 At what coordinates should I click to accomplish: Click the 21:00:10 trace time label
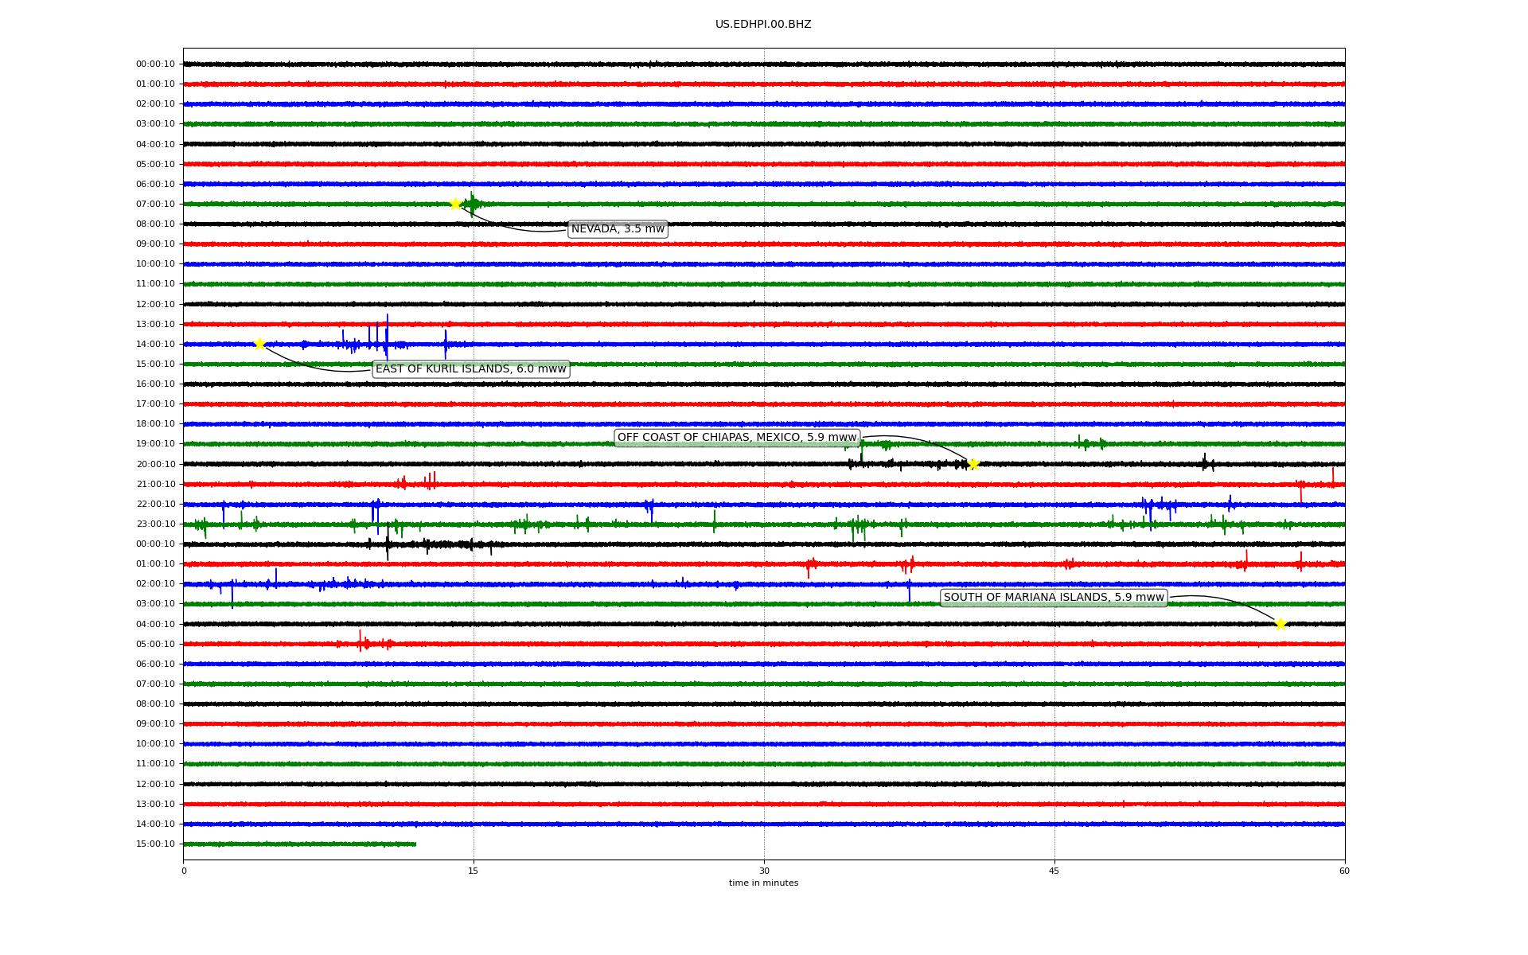(155, 485)
